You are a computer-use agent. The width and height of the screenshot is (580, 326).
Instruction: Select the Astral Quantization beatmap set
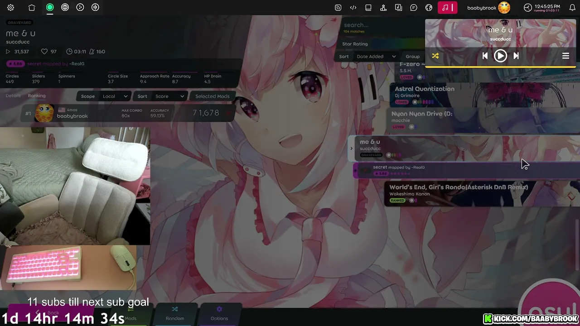click(485, 95)
